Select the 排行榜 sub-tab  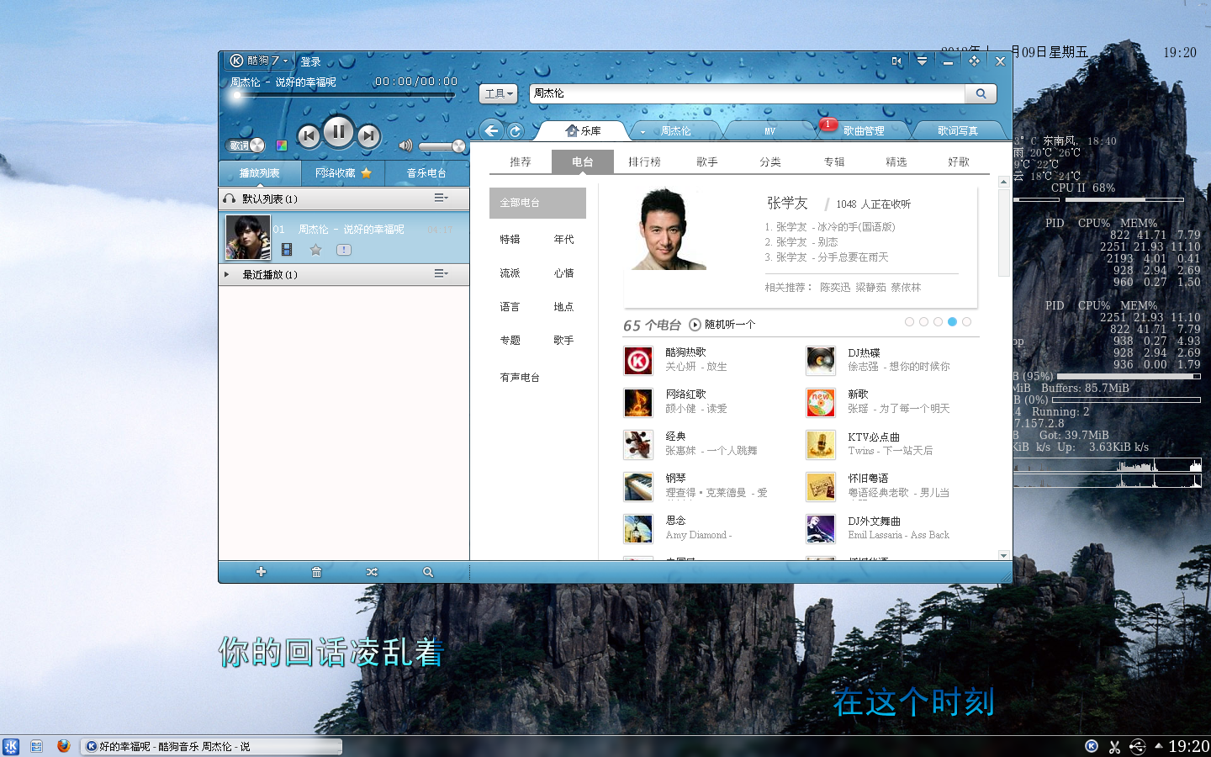coord(644,161)
